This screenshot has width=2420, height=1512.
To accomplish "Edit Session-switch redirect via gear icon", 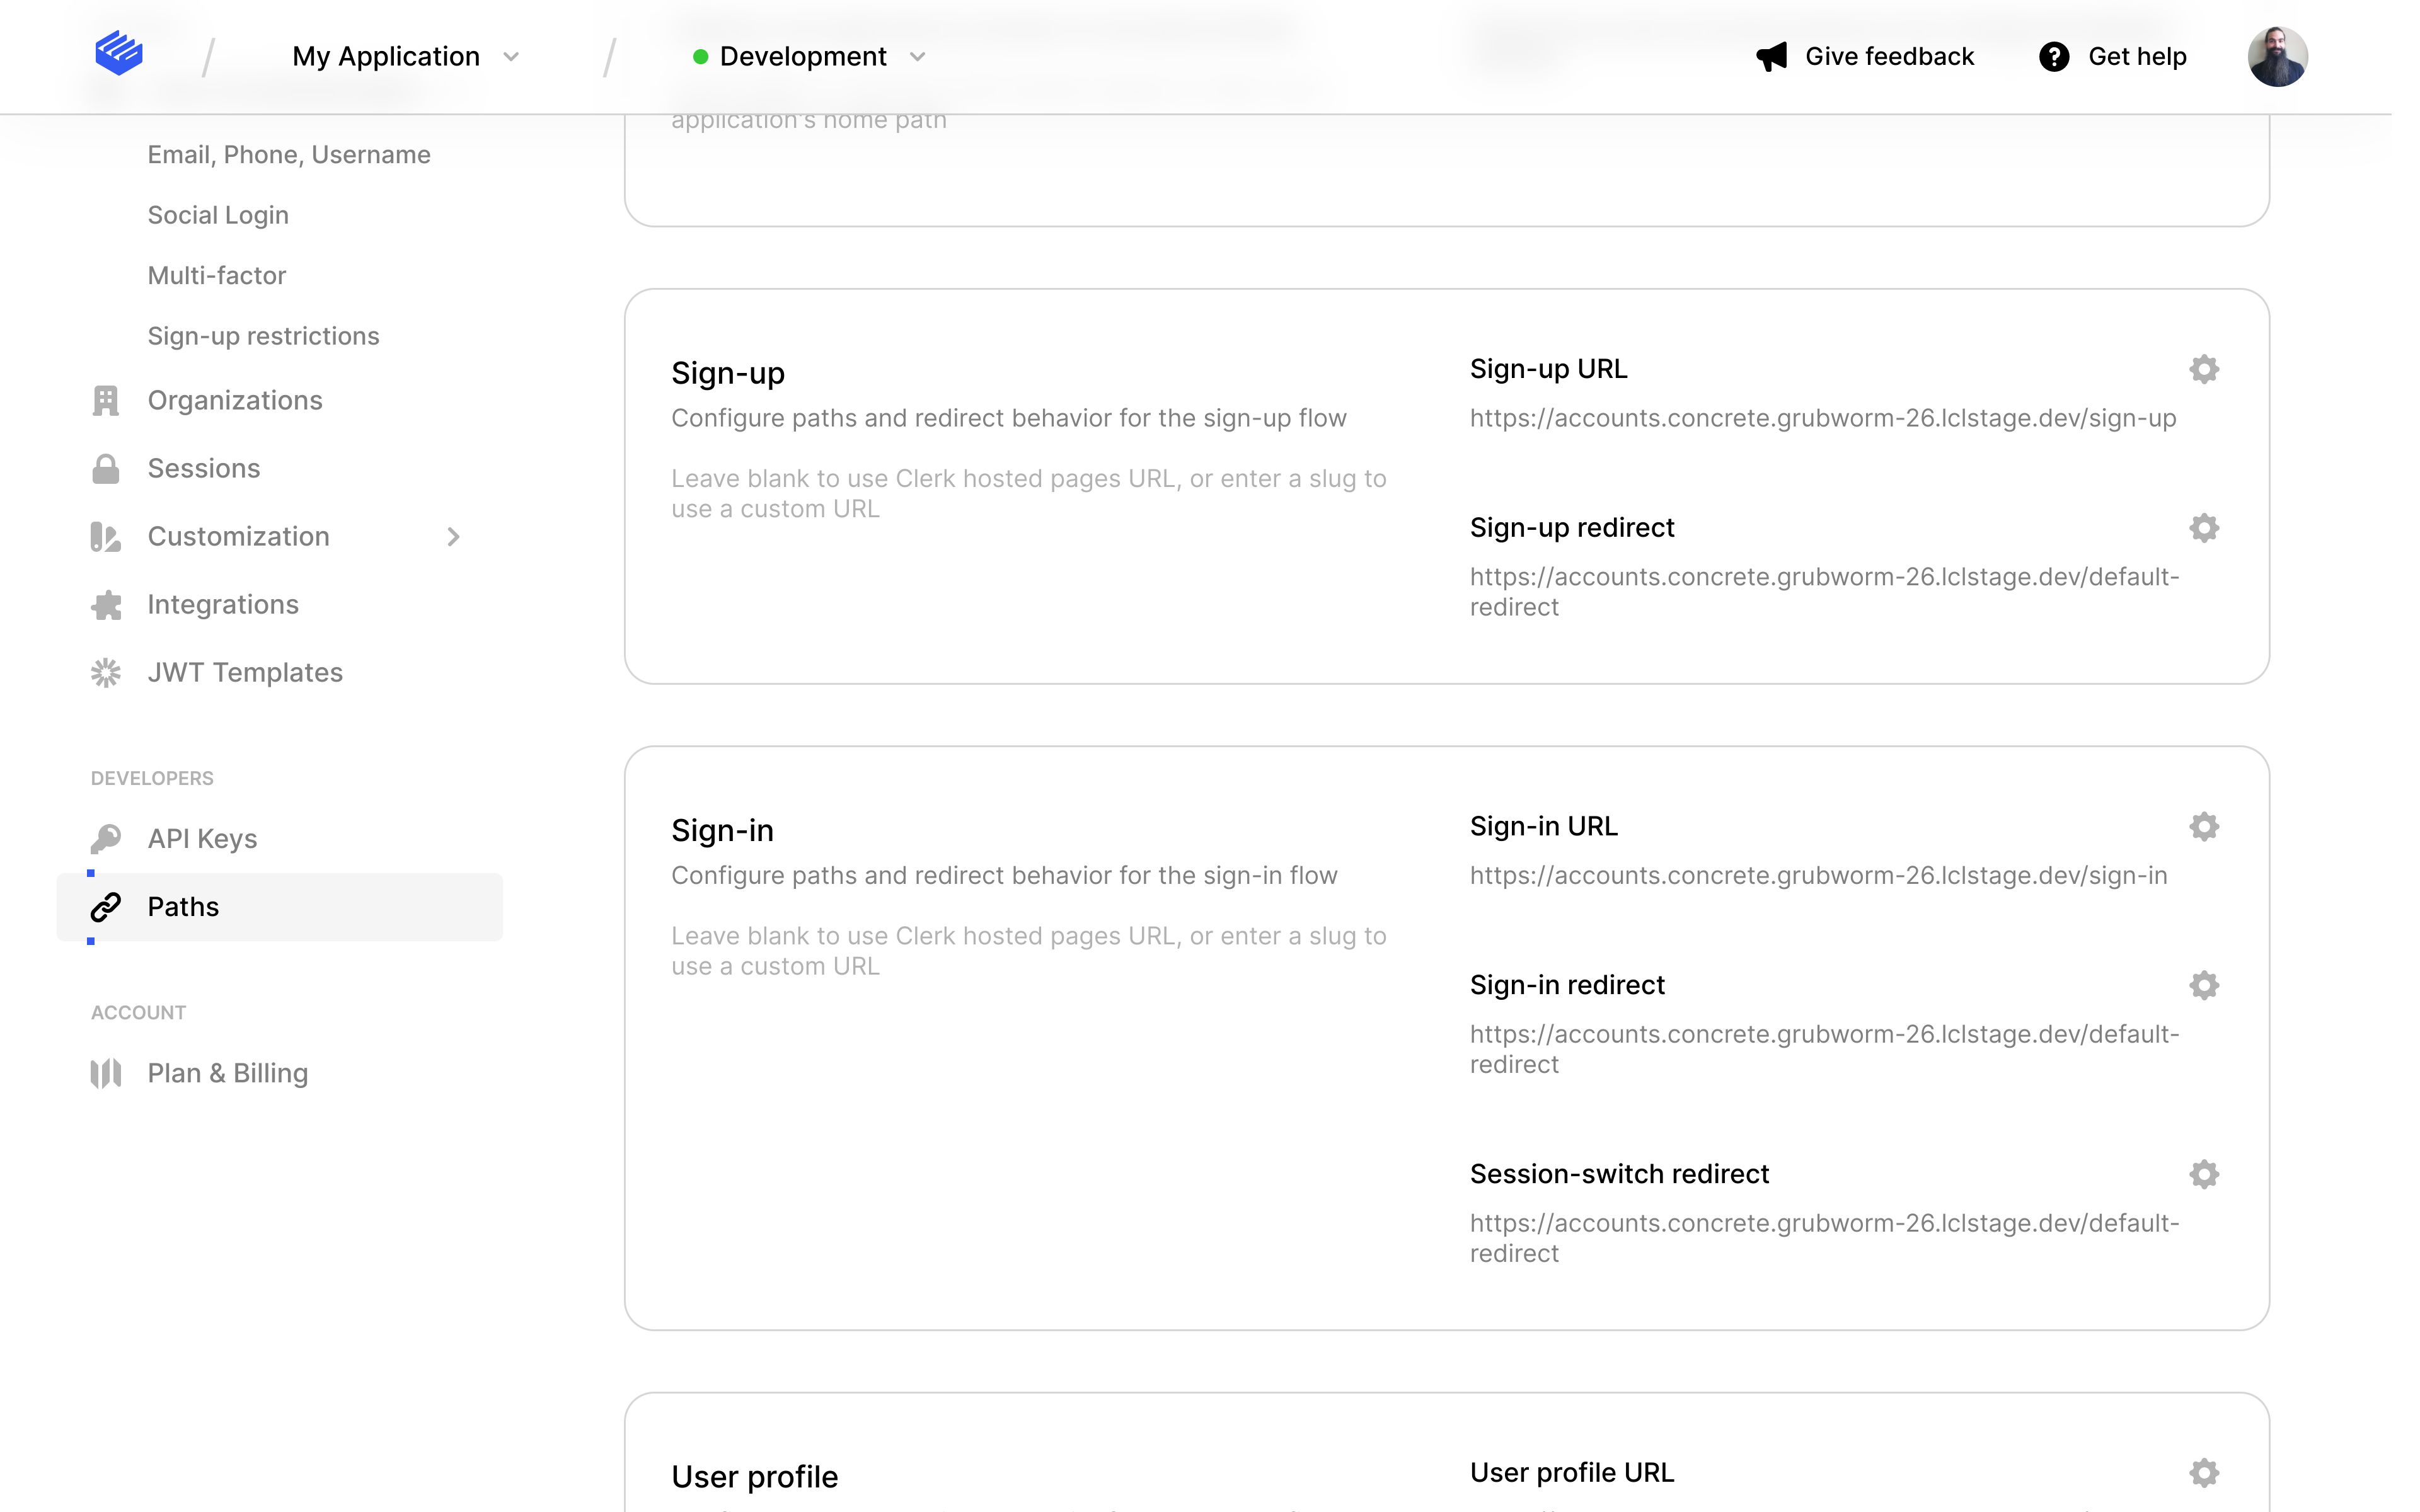I will 2204,1174.
